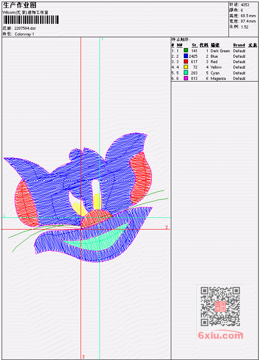The image size is (259, 360).
Task: Click the '描述' column header
Action: (x=215, y=45)
